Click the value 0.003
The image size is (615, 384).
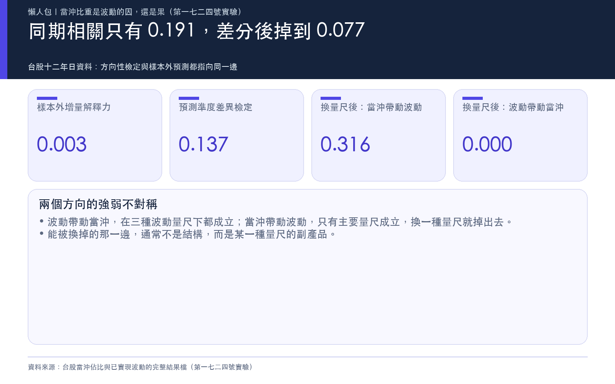tap(61, 144)
